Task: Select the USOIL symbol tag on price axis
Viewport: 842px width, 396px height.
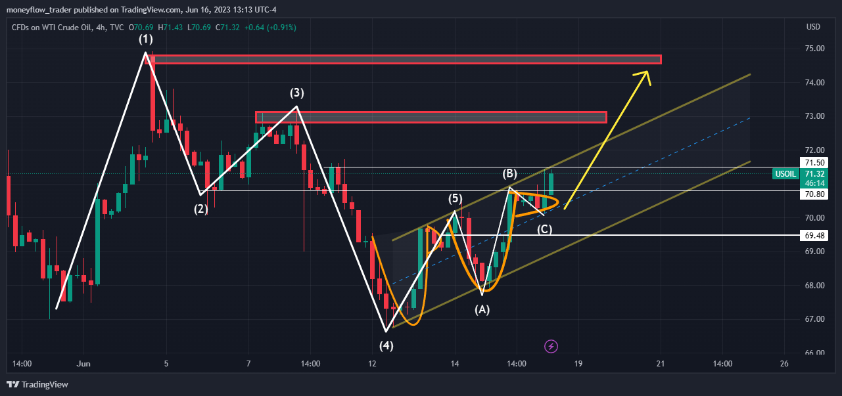Action: coord(787,173)
